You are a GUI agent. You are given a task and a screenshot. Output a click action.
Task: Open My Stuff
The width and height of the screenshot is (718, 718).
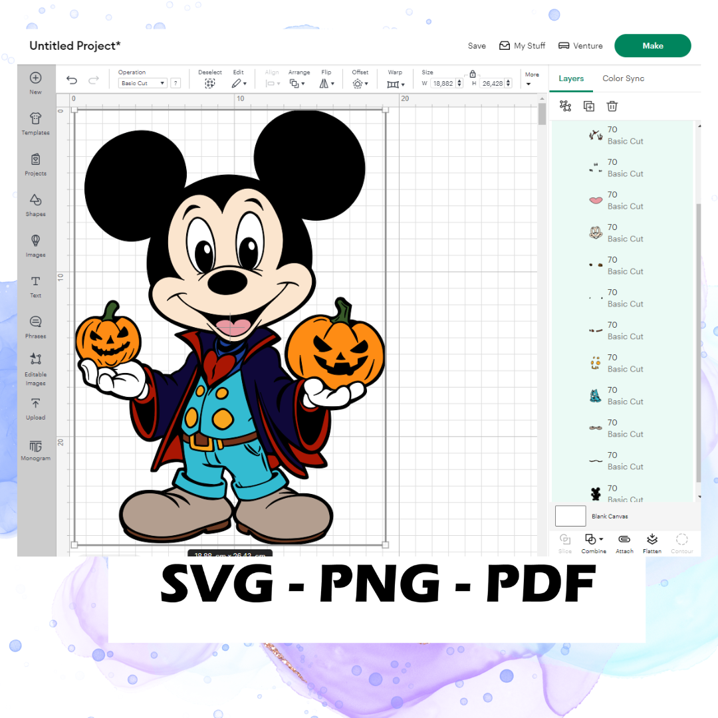pyautogui.click(x=522, y=46)
